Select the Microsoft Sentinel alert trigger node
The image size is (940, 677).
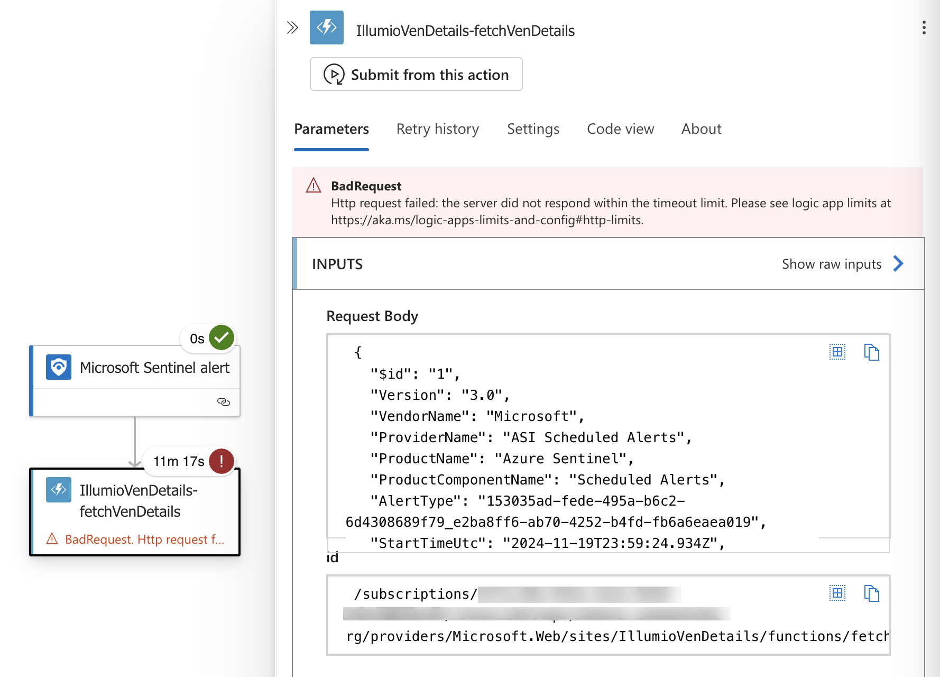click(x=135, y=381)
